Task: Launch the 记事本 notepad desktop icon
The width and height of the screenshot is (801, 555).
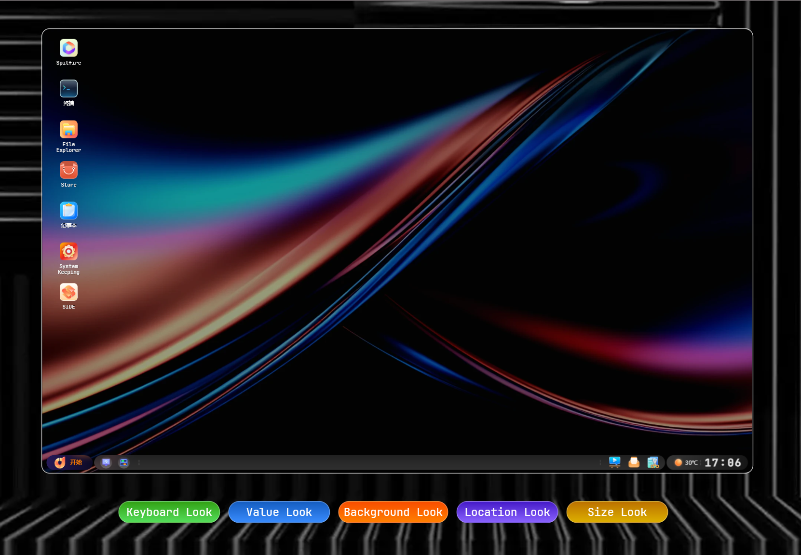Action: click(68, 215)
